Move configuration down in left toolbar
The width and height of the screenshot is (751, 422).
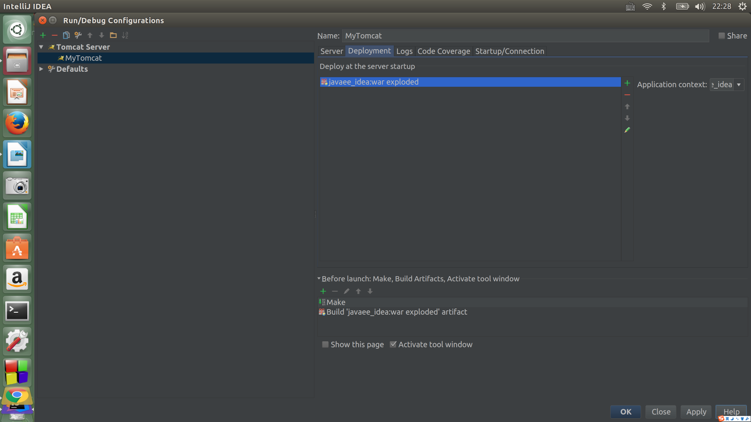click(101, 35)
